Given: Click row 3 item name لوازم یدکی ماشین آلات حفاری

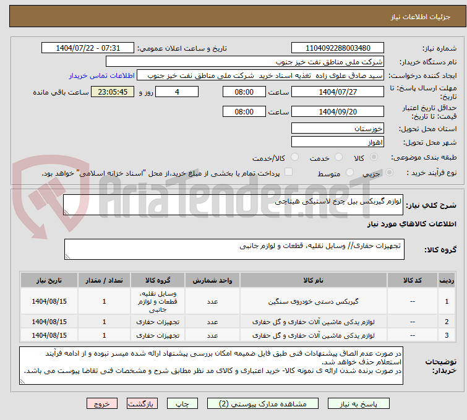Looking at the screenshot, I should tap(314, 335).
